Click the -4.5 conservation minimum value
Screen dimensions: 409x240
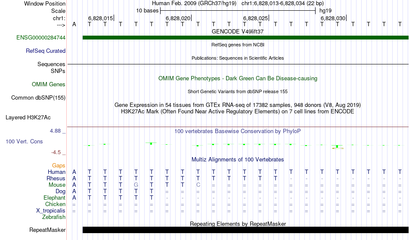click(x=56, y=152)
